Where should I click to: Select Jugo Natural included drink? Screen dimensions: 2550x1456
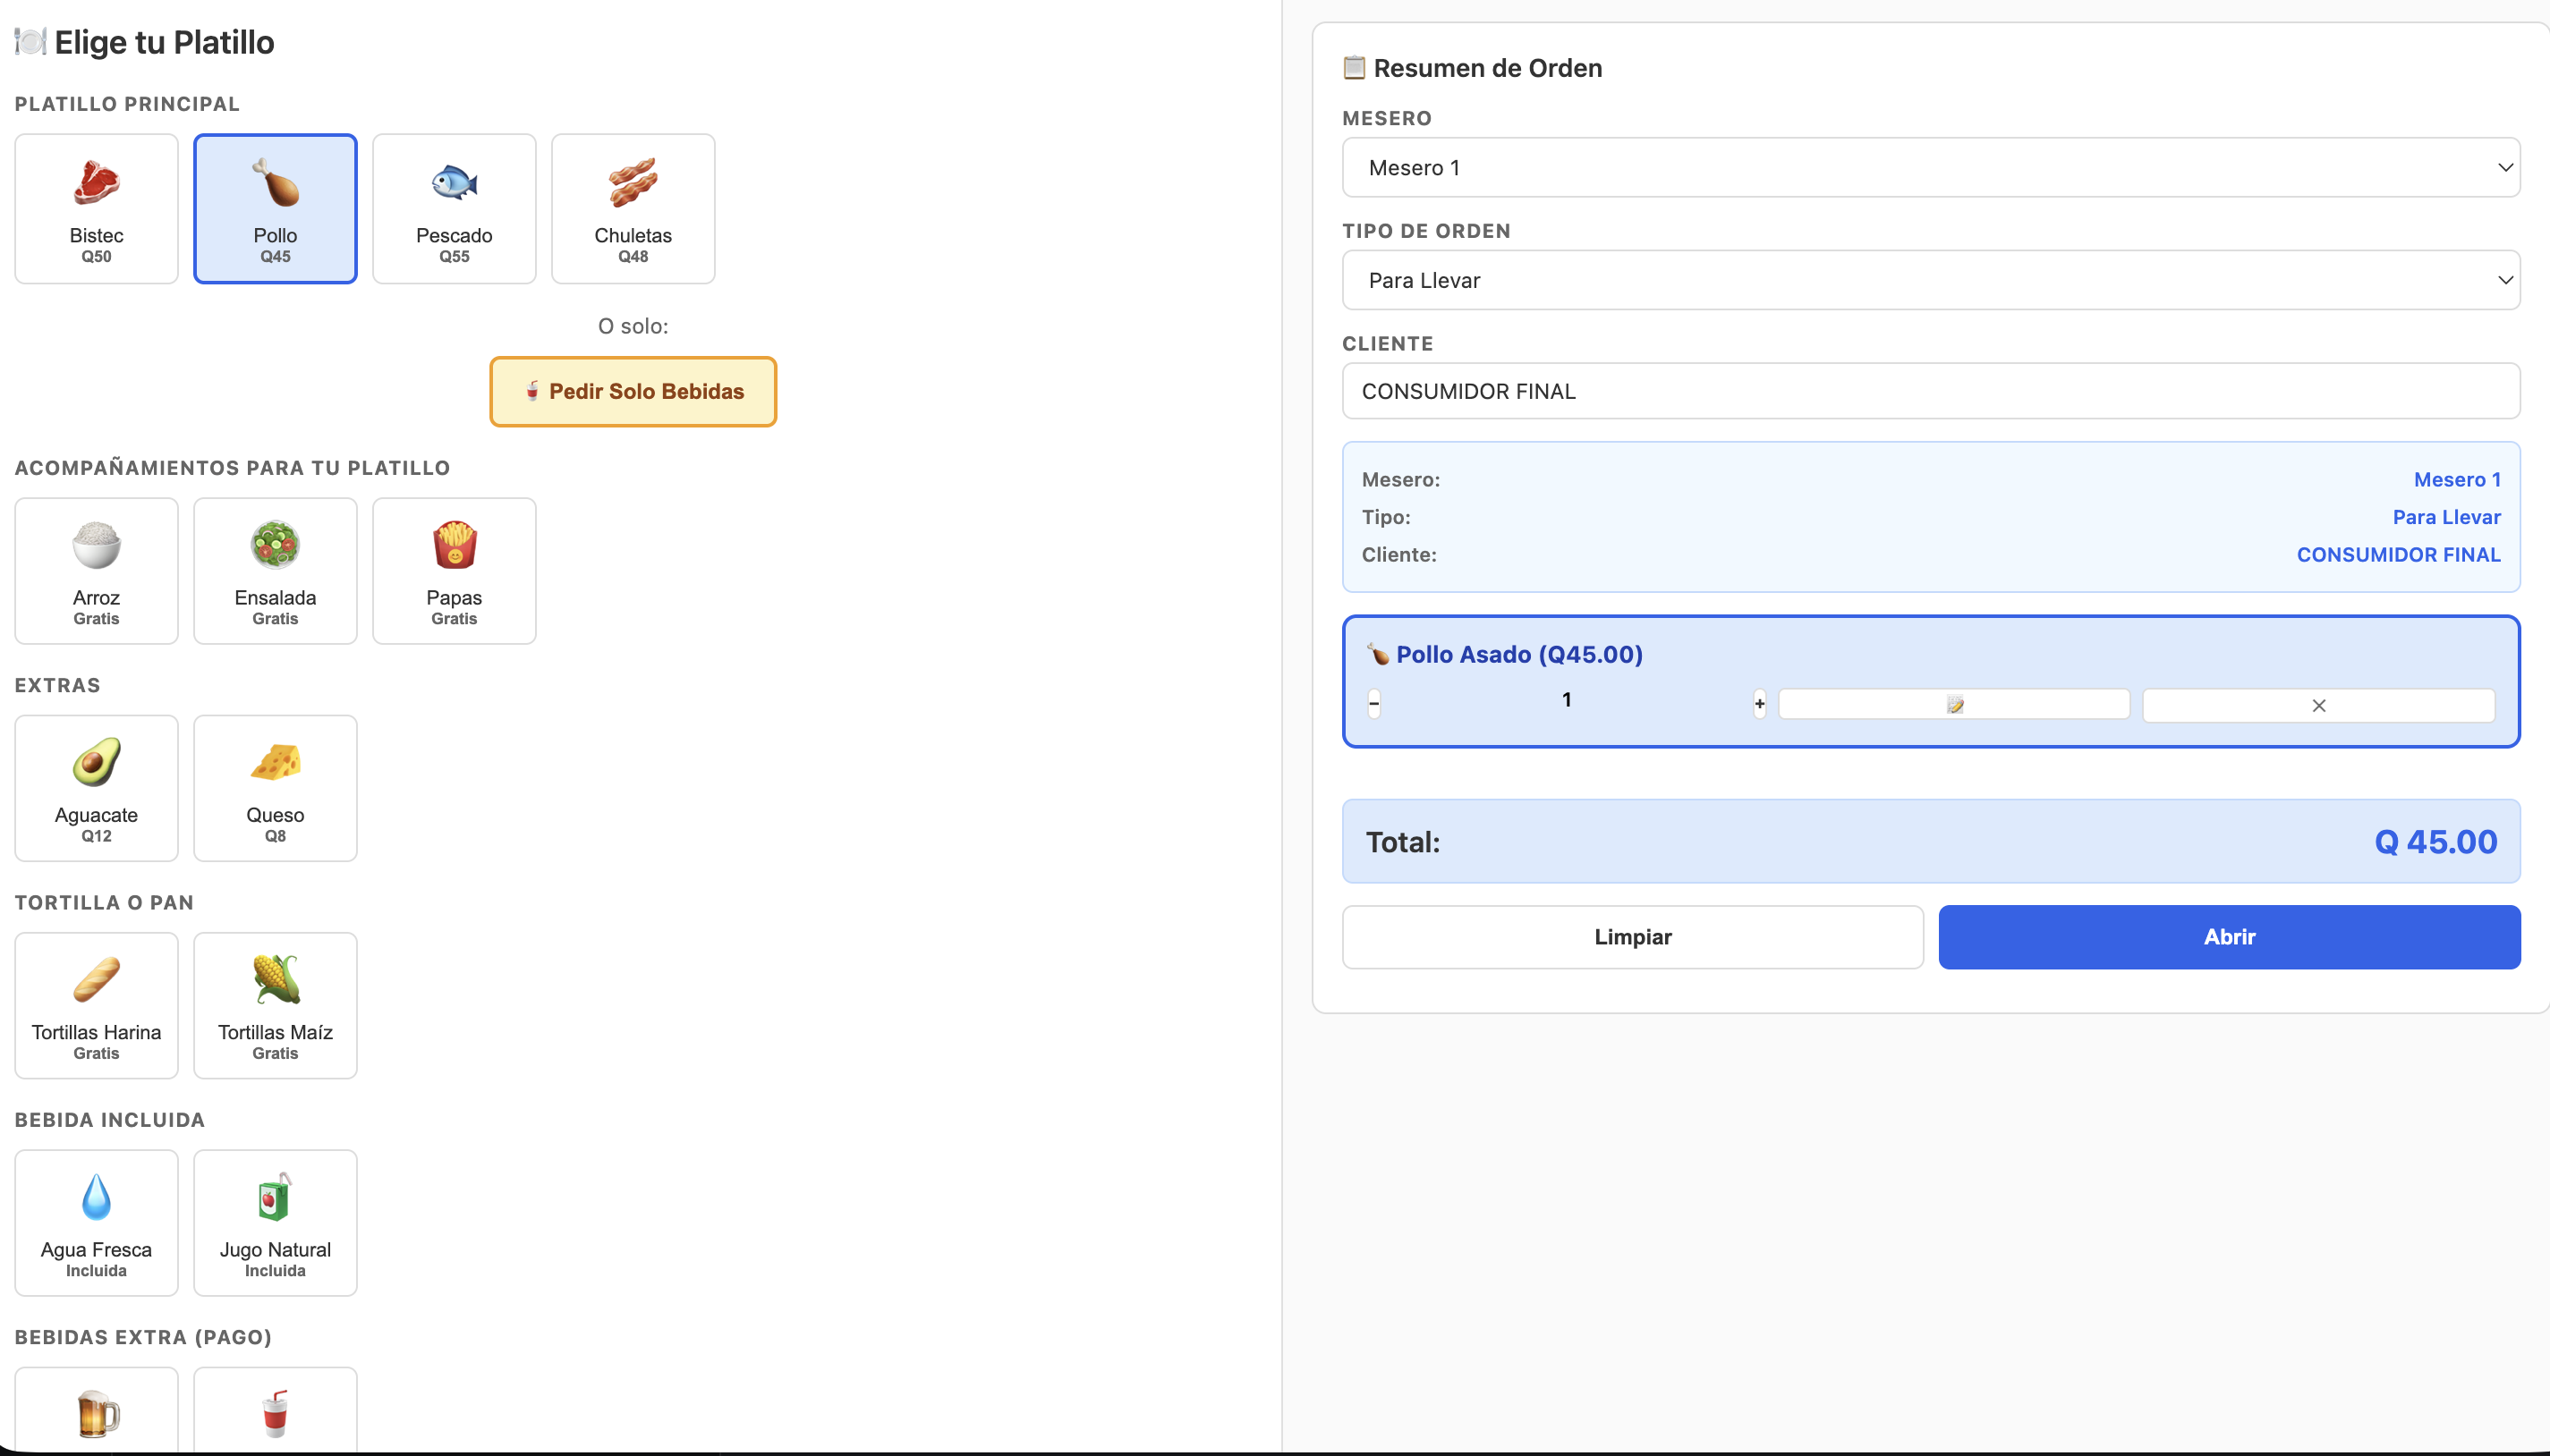click(275, 1222)
